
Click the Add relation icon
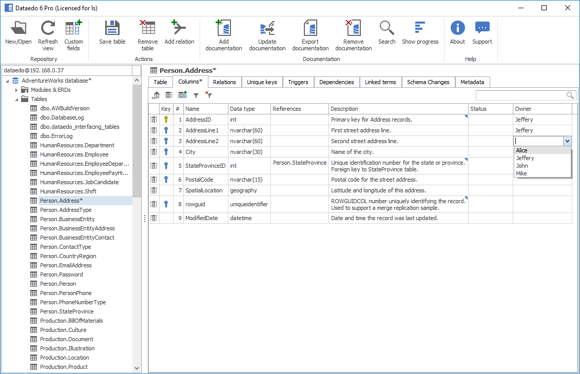(x=179, y=29)
